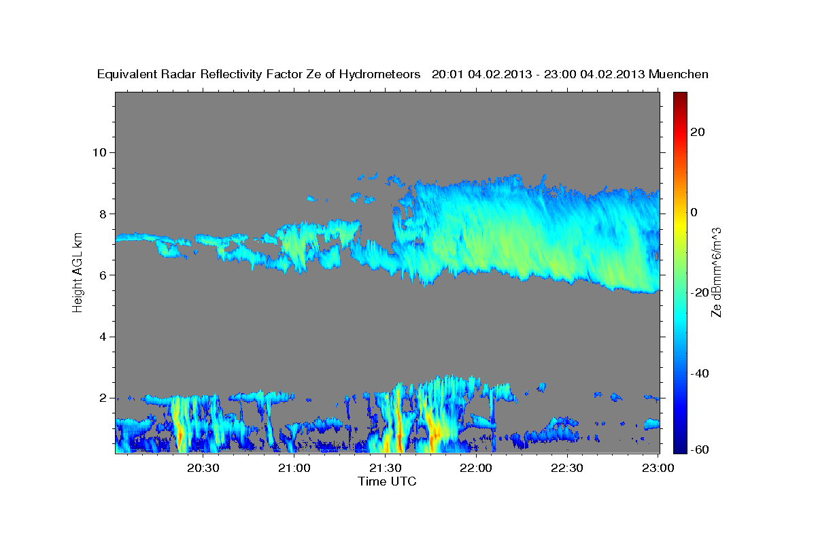Click the '21:00' time tick label

coord(294,469)
